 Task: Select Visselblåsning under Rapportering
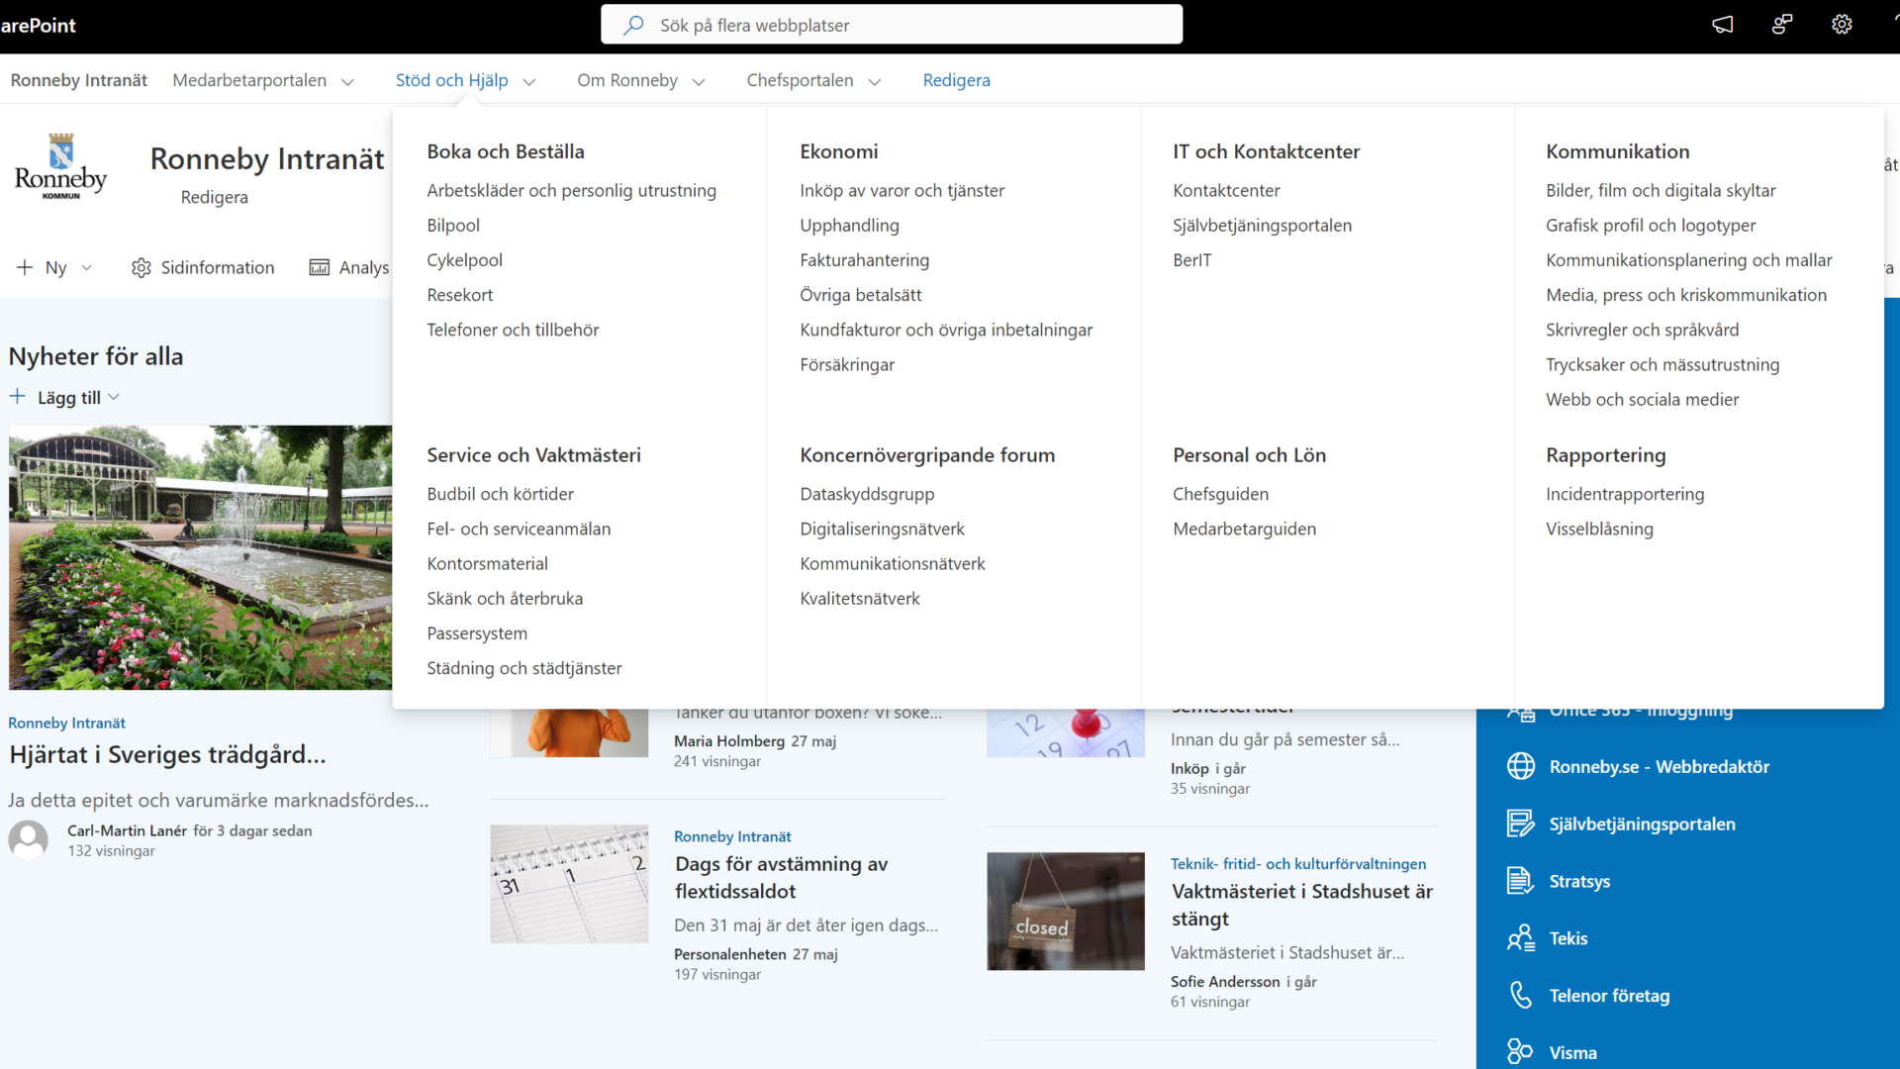click(x=1599, y=529)
